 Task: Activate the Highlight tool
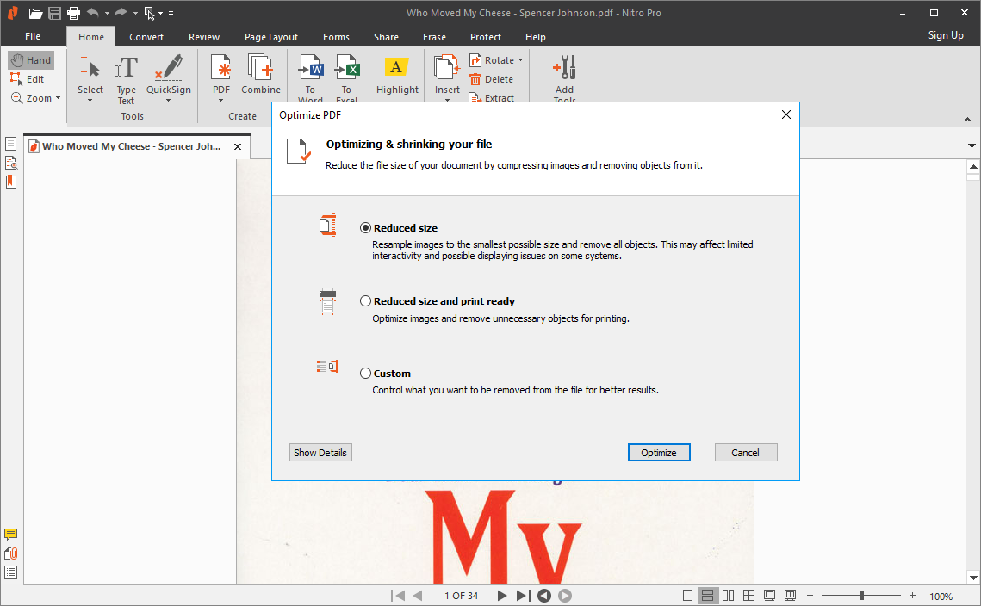(x=397, y=77)
